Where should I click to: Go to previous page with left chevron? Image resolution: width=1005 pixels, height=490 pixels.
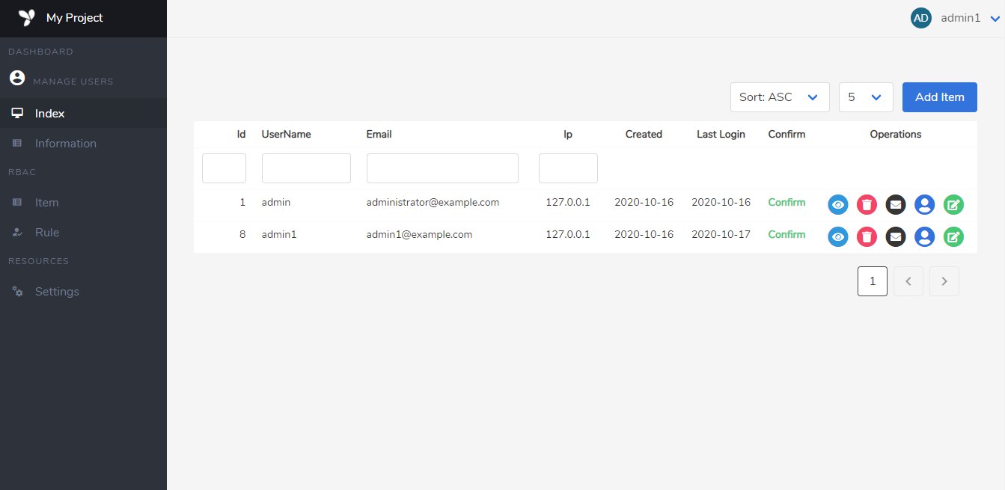908,281
